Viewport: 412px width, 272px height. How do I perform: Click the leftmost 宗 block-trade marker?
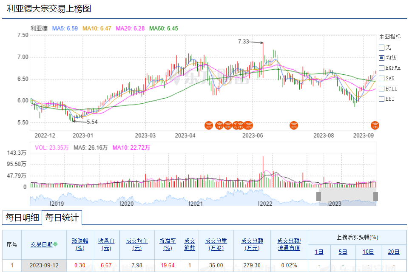pyautogui.click(x=209, y=125)
